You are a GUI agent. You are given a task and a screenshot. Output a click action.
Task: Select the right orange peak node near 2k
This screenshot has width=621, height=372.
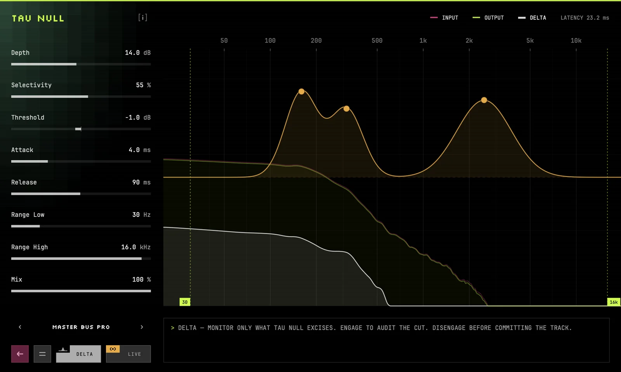[484, 100]
